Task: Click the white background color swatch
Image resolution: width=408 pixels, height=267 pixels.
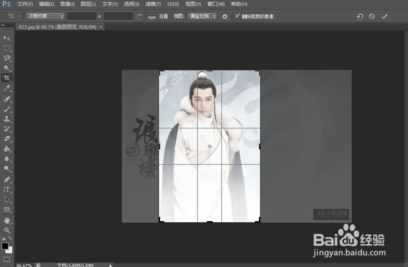Action: [10, 250]
